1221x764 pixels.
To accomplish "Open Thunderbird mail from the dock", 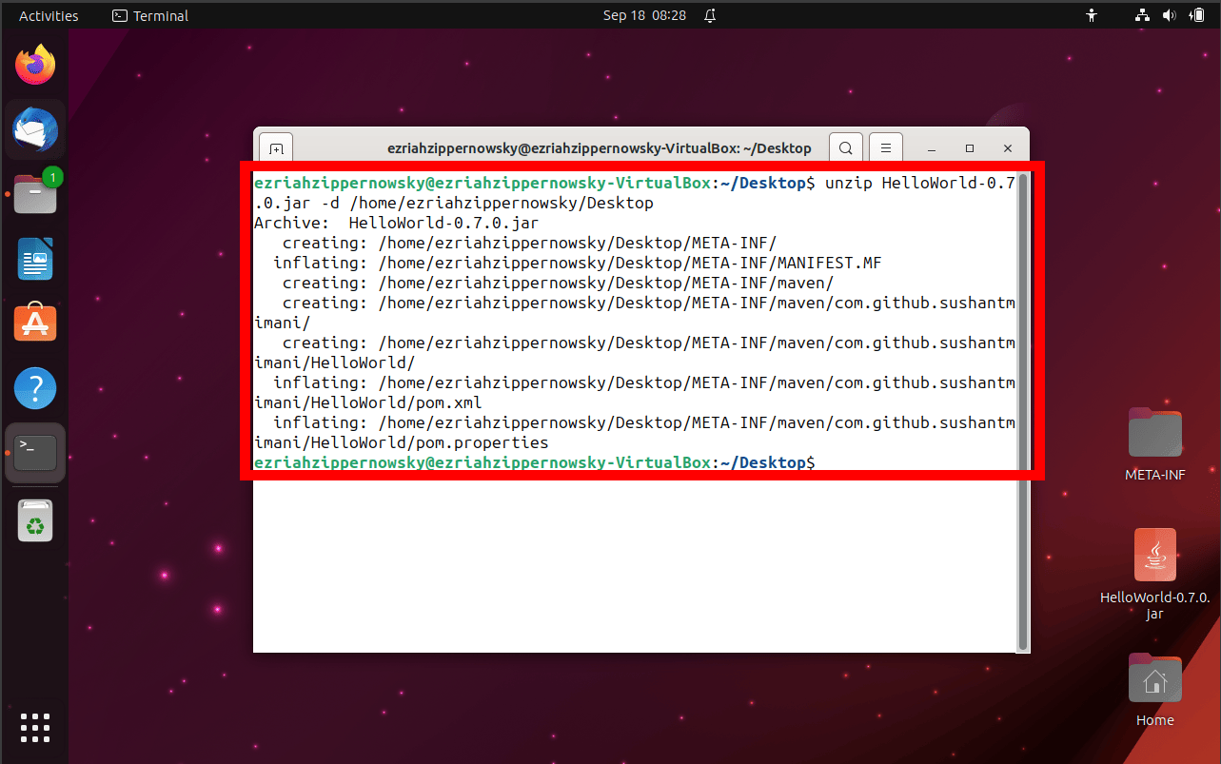I will [35, 129].
